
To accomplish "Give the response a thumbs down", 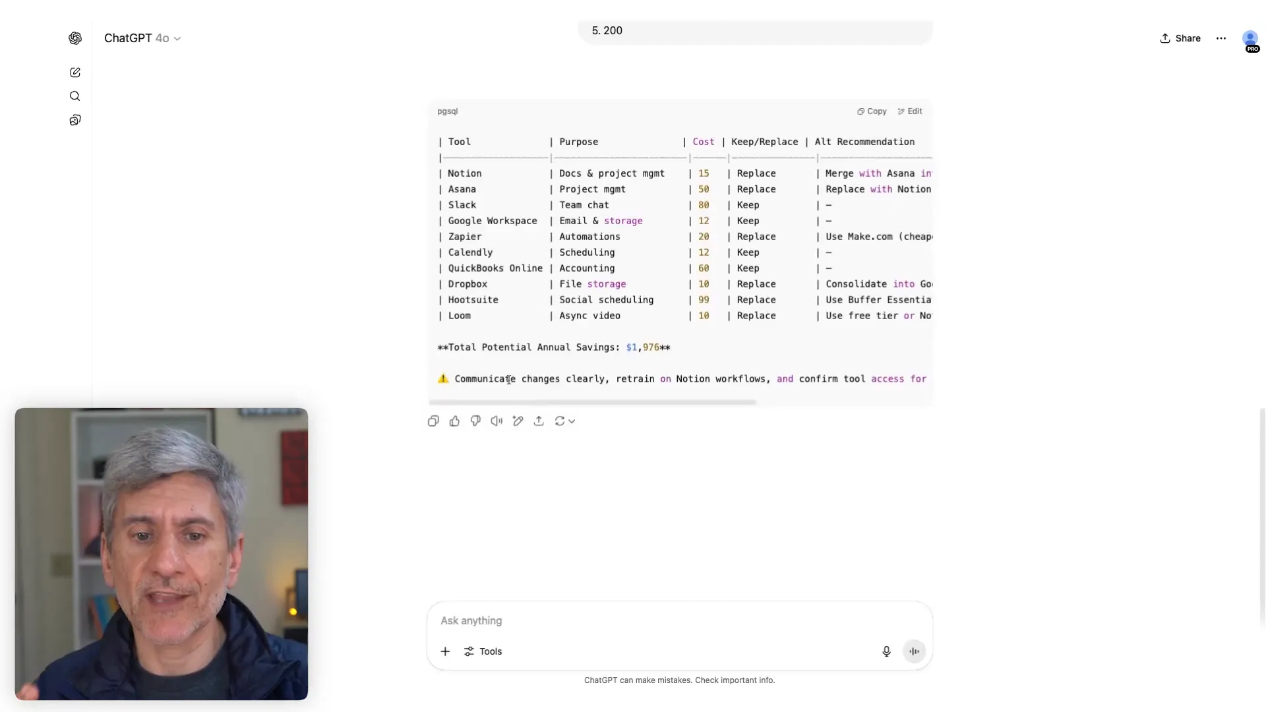I will click(475, 421).
